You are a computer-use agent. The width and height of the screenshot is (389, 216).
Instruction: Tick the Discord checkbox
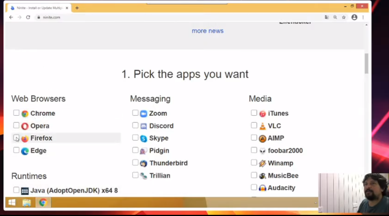135,125
